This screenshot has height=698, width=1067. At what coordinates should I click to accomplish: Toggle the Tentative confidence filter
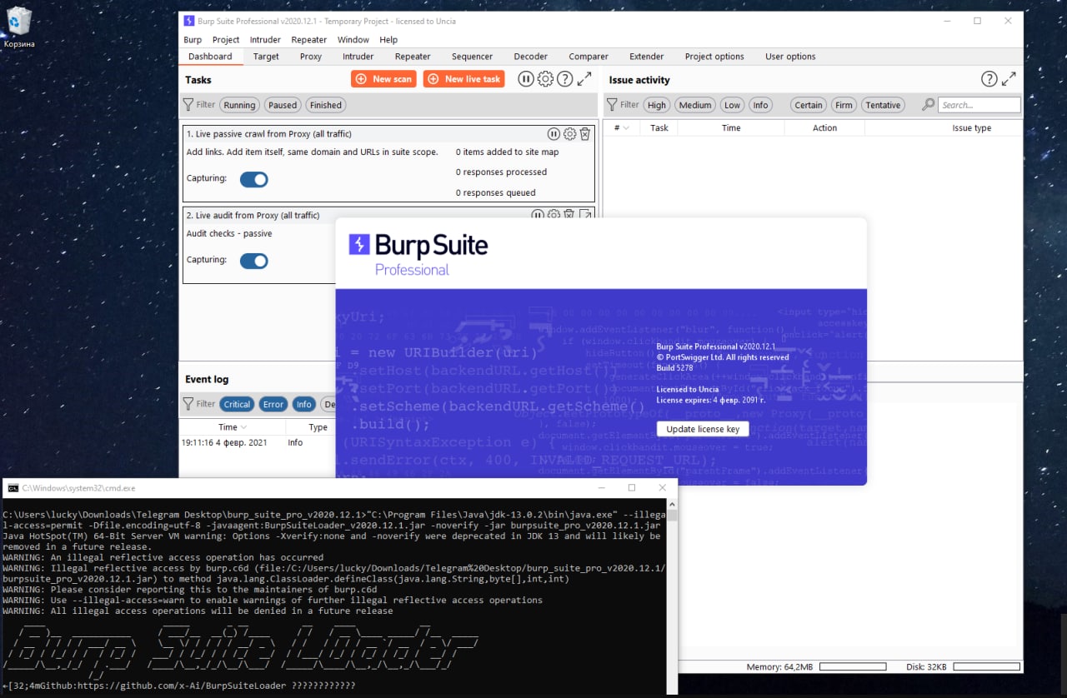coord(883,105)
